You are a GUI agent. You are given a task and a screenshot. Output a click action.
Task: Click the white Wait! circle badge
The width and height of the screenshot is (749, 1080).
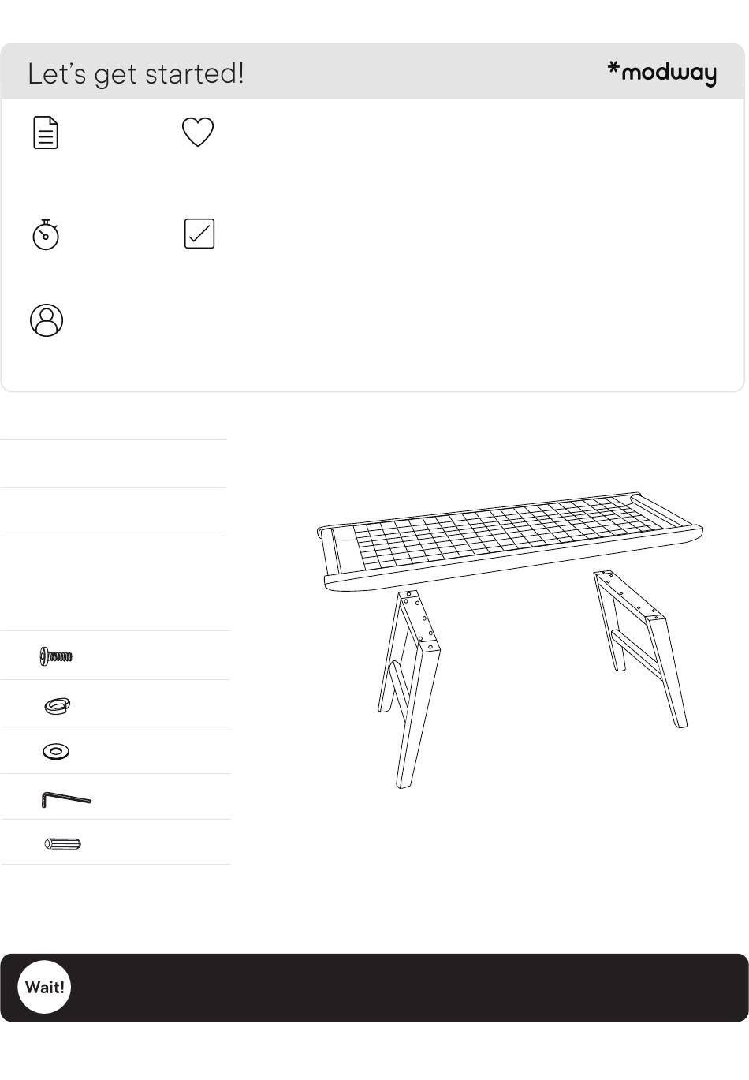[44, 987]
